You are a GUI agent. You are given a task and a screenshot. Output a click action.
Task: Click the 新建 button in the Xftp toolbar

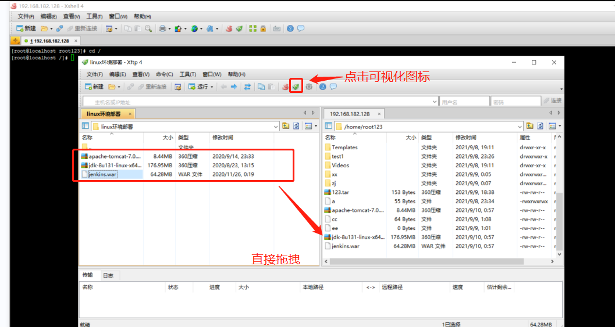click(94, 87)
